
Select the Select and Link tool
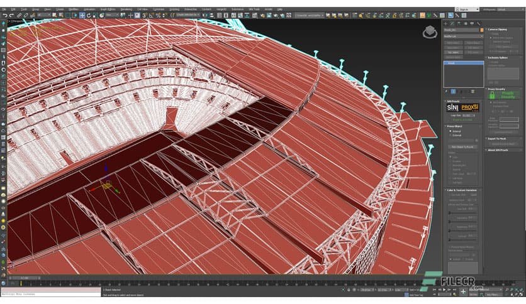[x=19, y=16]
